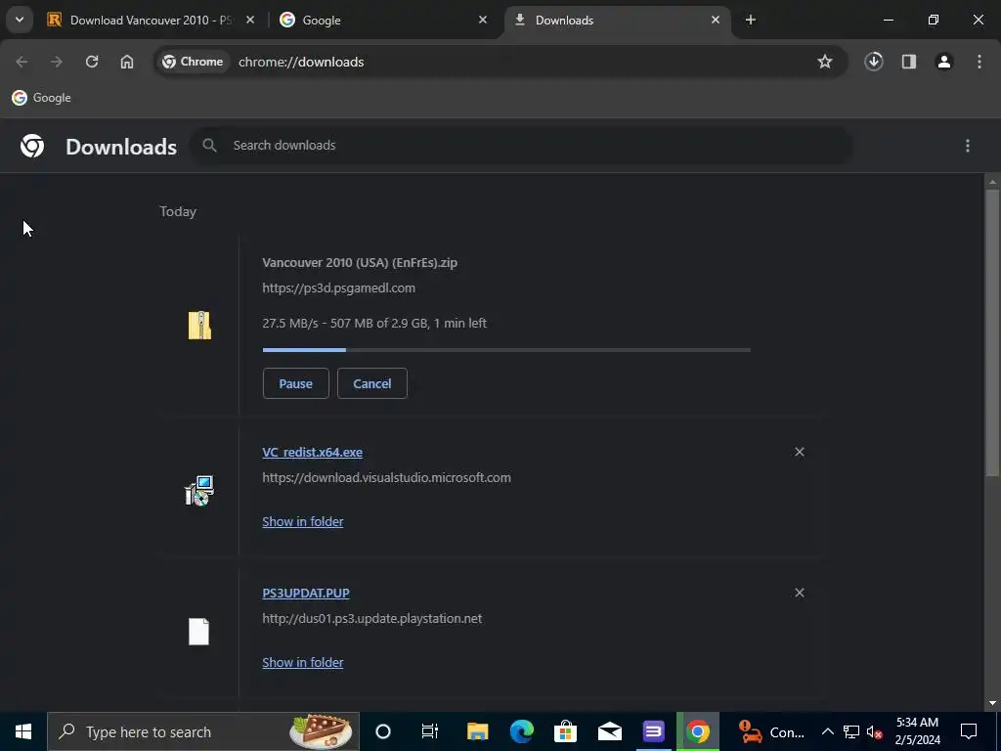The height and width of the screenshot is (751, 1001).
Task: Pause the Vancouver 2010 download
Action: (295, 383)
